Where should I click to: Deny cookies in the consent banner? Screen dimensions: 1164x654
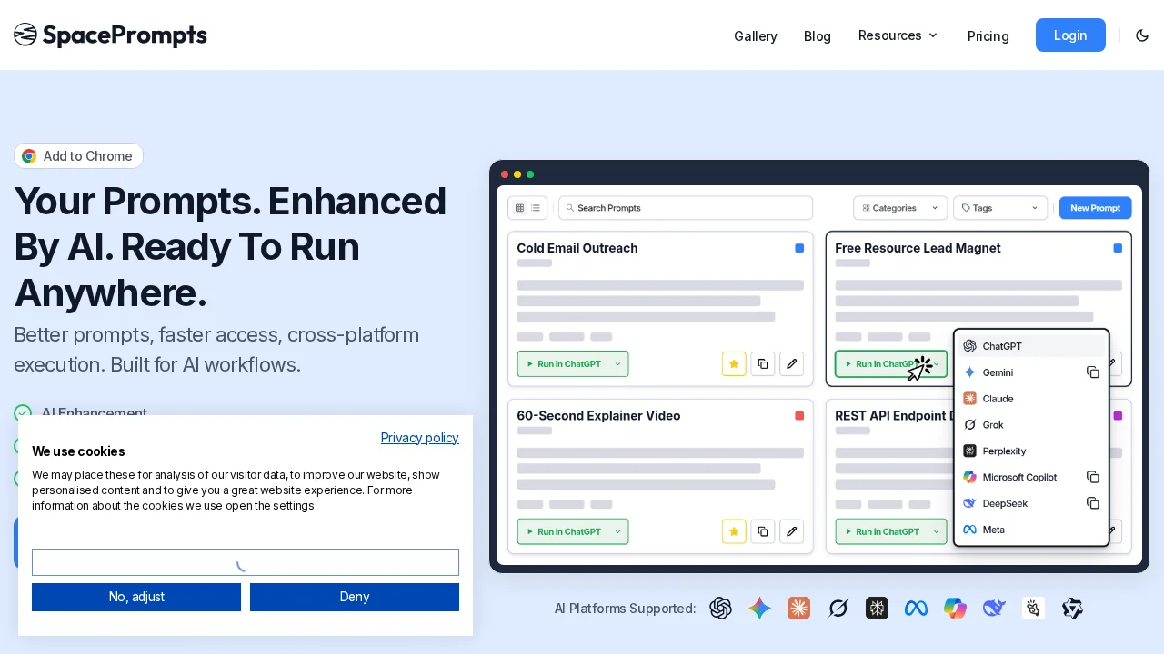354,597
